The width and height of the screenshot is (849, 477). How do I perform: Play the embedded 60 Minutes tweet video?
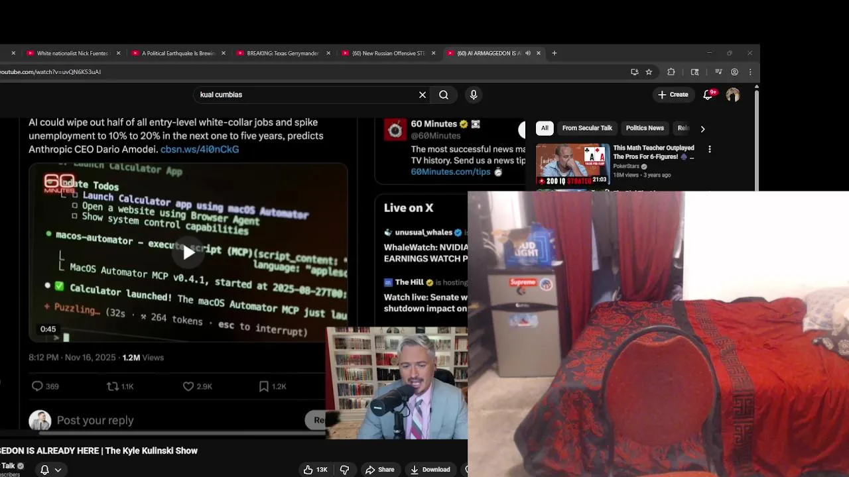pyautogui.click(x=188, y=252)
